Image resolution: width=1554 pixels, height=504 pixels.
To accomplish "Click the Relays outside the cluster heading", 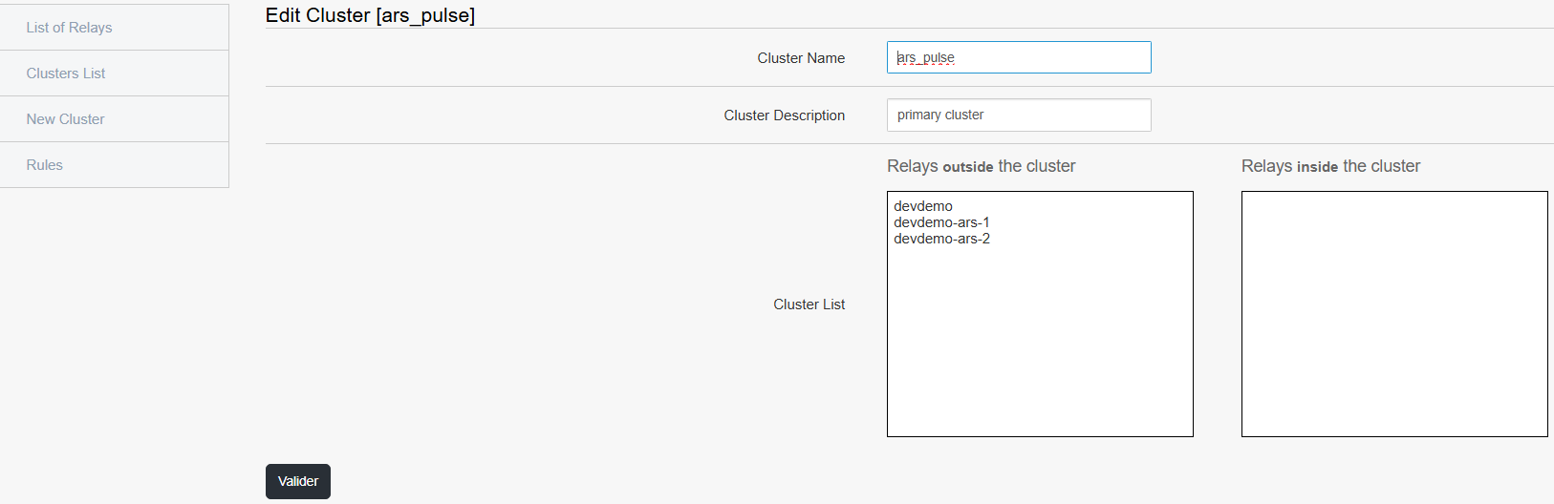I will (982, 166).
